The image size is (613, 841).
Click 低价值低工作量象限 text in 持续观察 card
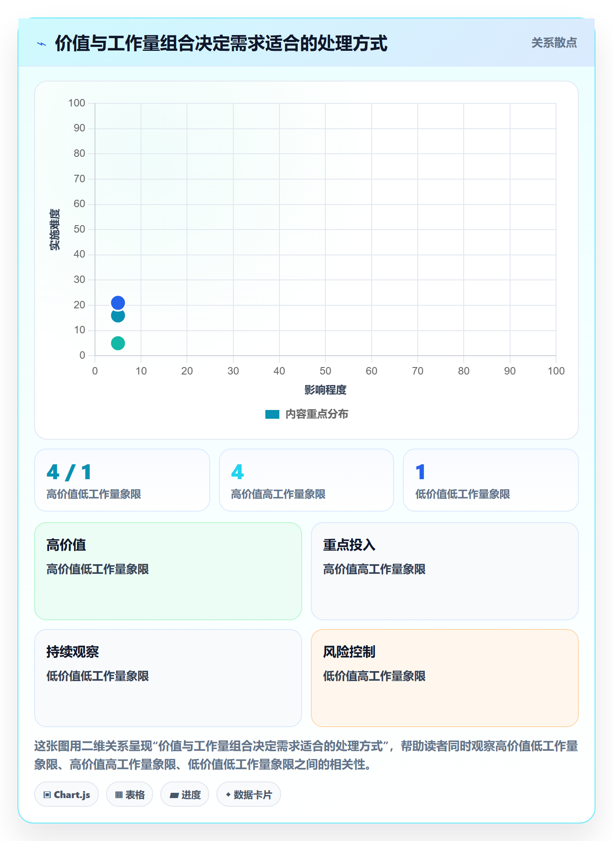click(x=98, y=676)
